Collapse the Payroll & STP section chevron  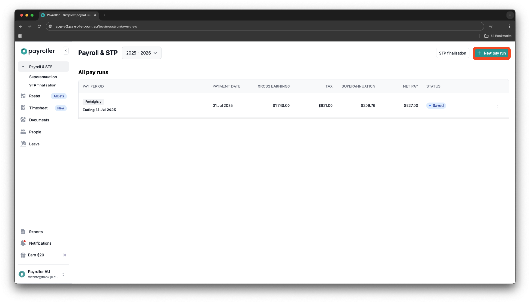click(x=22, y=67)
